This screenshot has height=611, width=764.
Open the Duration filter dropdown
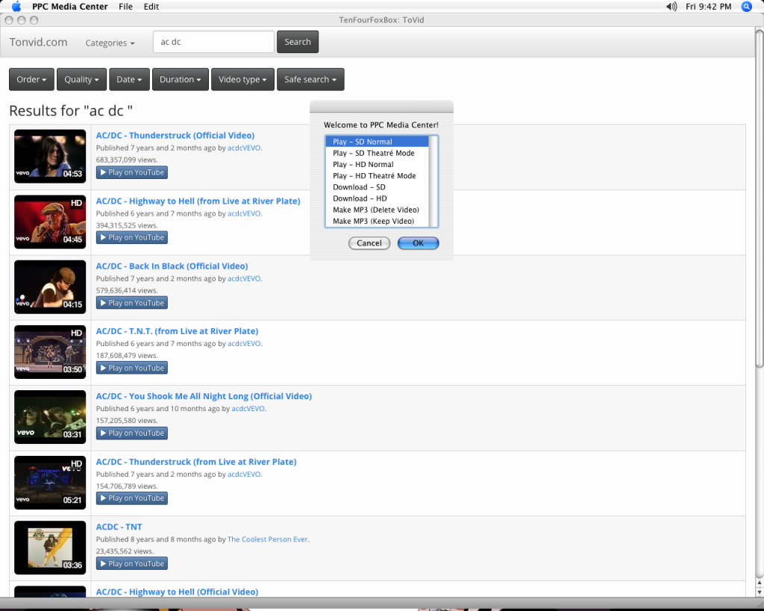pos(181,79)
